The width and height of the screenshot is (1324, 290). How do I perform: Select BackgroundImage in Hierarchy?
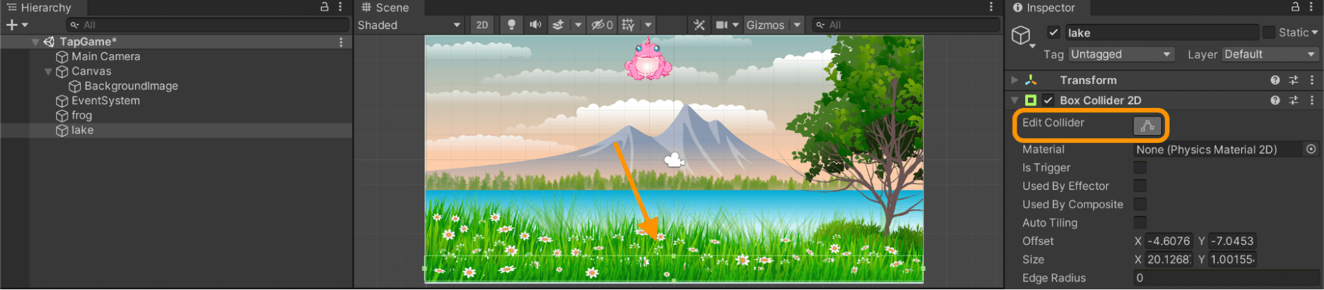[131, 86]
